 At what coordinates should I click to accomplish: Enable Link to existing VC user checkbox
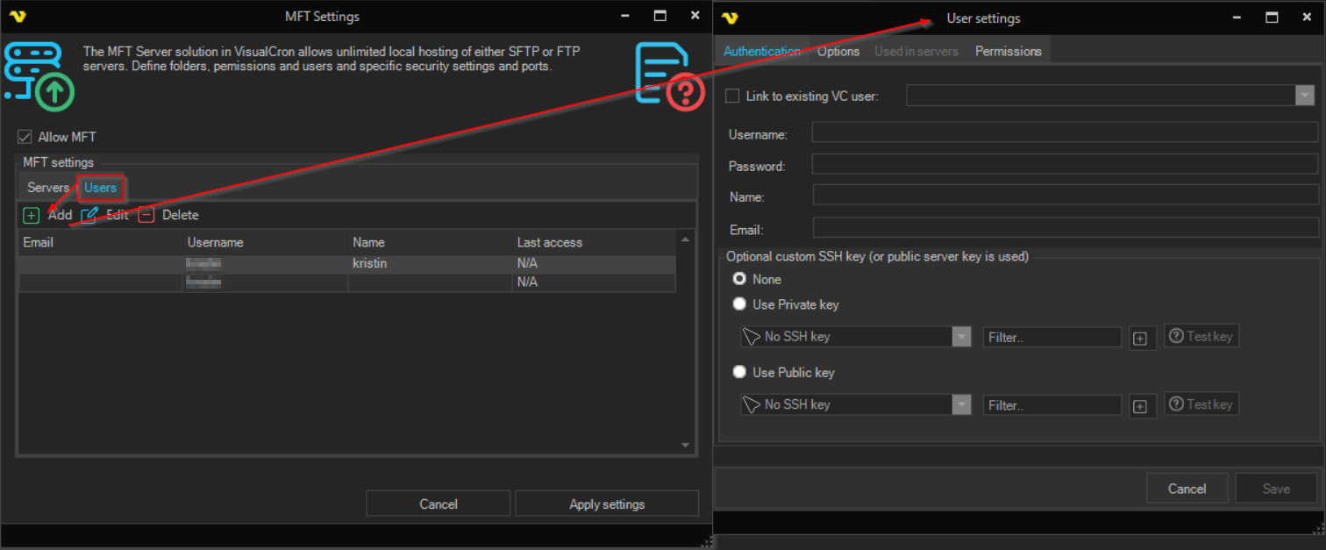tap(732, 96)
